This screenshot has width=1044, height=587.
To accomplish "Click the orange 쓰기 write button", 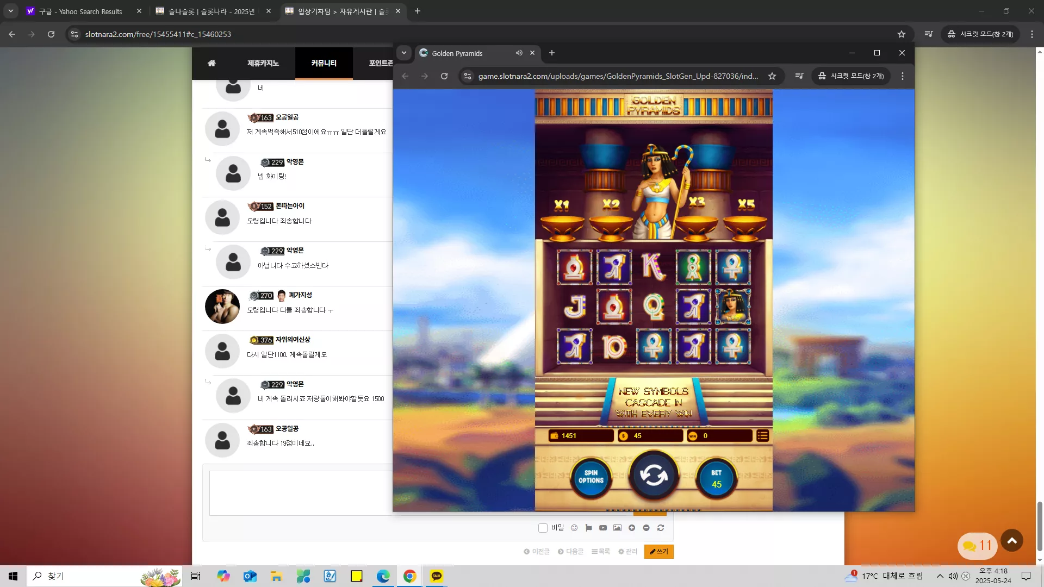I will (x=659, y=552).
